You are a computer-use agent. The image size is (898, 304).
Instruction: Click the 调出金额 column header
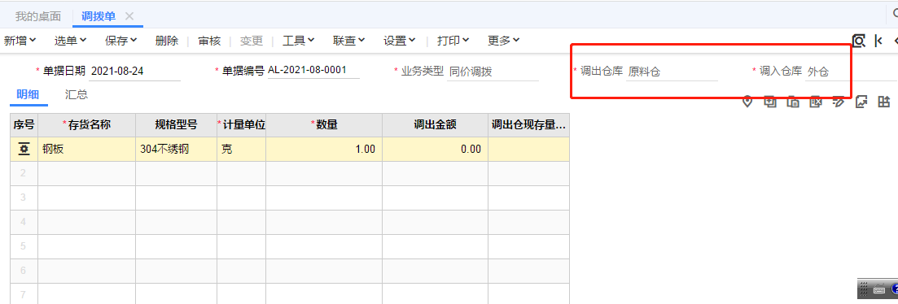436,124
